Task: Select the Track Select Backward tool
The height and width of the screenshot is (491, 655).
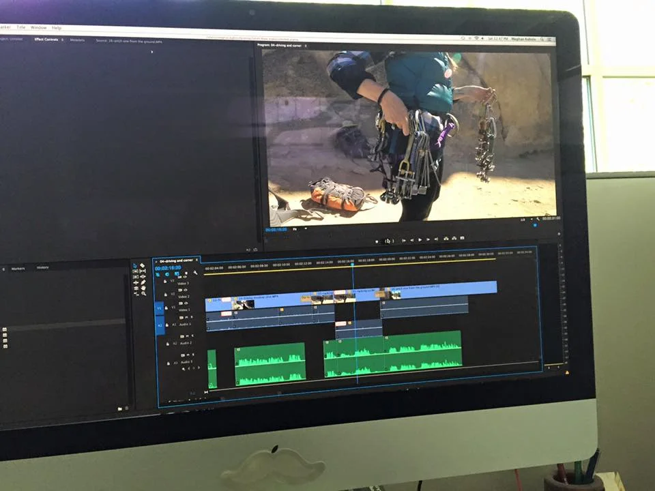Action: pos(135,277)
